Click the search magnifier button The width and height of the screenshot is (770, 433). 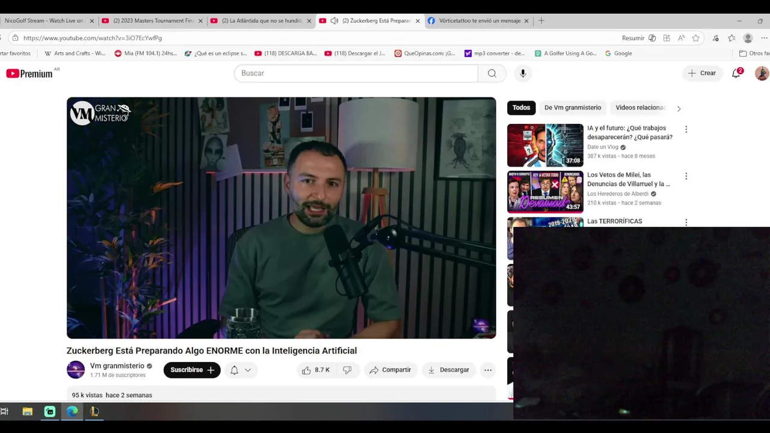coord(492,73)
